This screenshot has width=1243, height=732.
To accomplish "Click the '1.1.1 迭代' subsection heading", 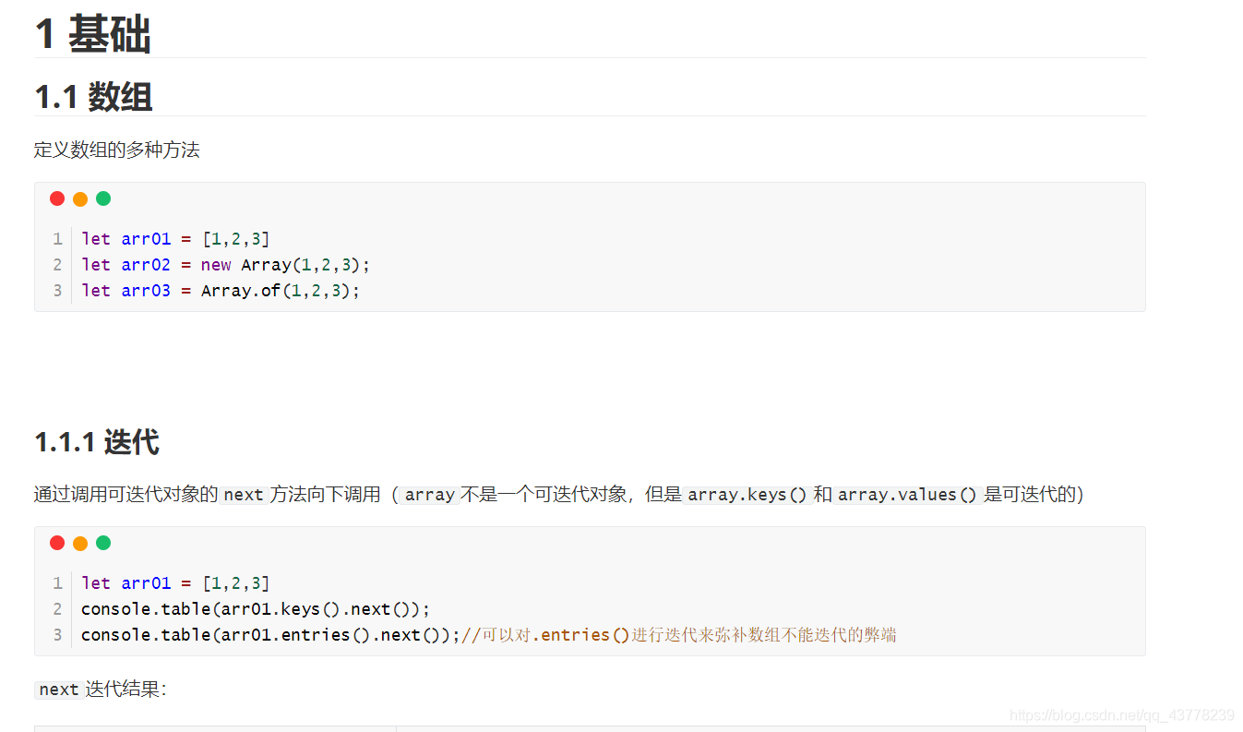I will click(x=97, y=442).
